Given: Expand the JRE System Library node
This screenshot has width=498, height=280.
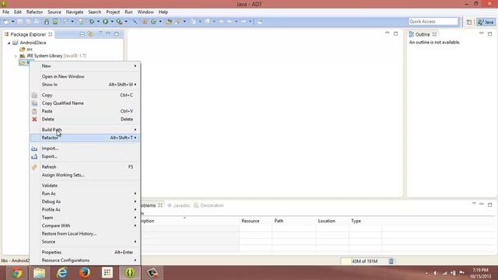Looking at the screenshot, I should [x=16, y=56].
